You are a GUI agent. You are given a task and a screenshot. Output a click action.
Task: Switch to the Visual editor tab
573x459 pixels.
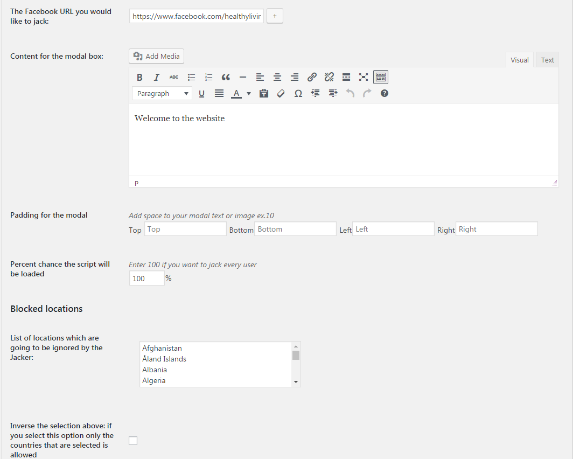519,60
